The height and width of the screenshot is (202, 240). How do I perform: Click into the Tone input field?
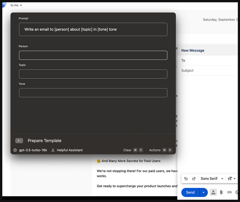coord(93,93)
